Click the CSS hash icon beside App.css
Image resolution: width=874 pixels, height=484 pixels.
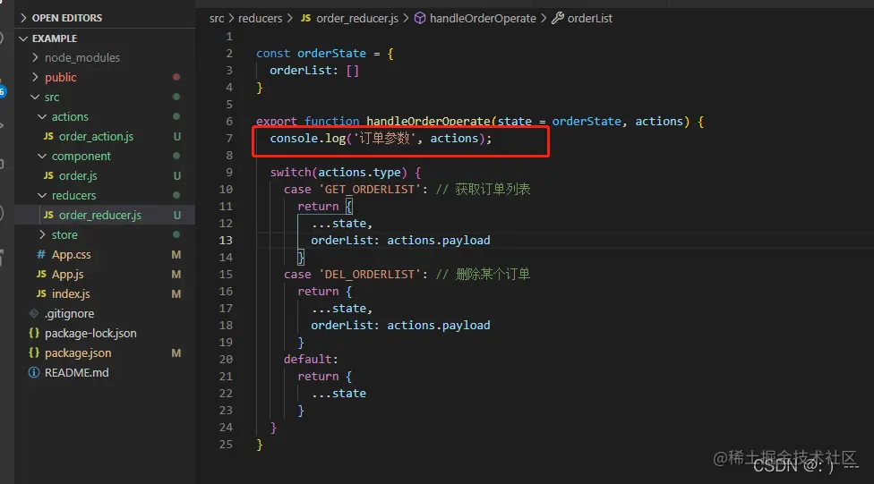(40, 255)
